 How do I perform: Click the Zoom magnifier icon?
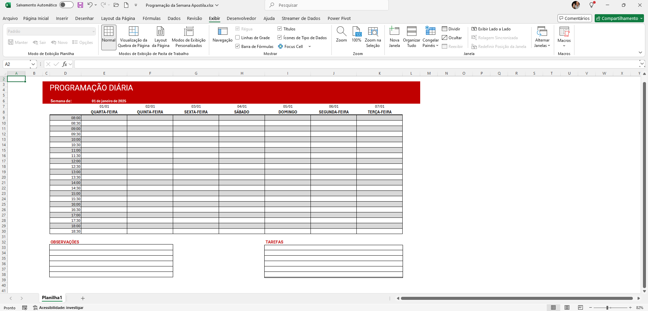coord(341,32)
